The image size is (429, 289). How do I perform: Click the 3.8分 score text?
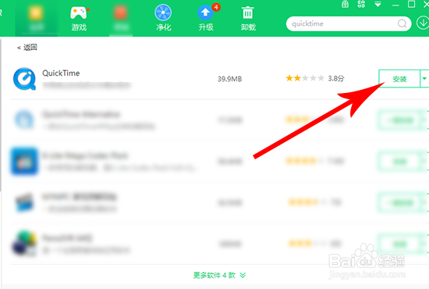tap(336, 79)
